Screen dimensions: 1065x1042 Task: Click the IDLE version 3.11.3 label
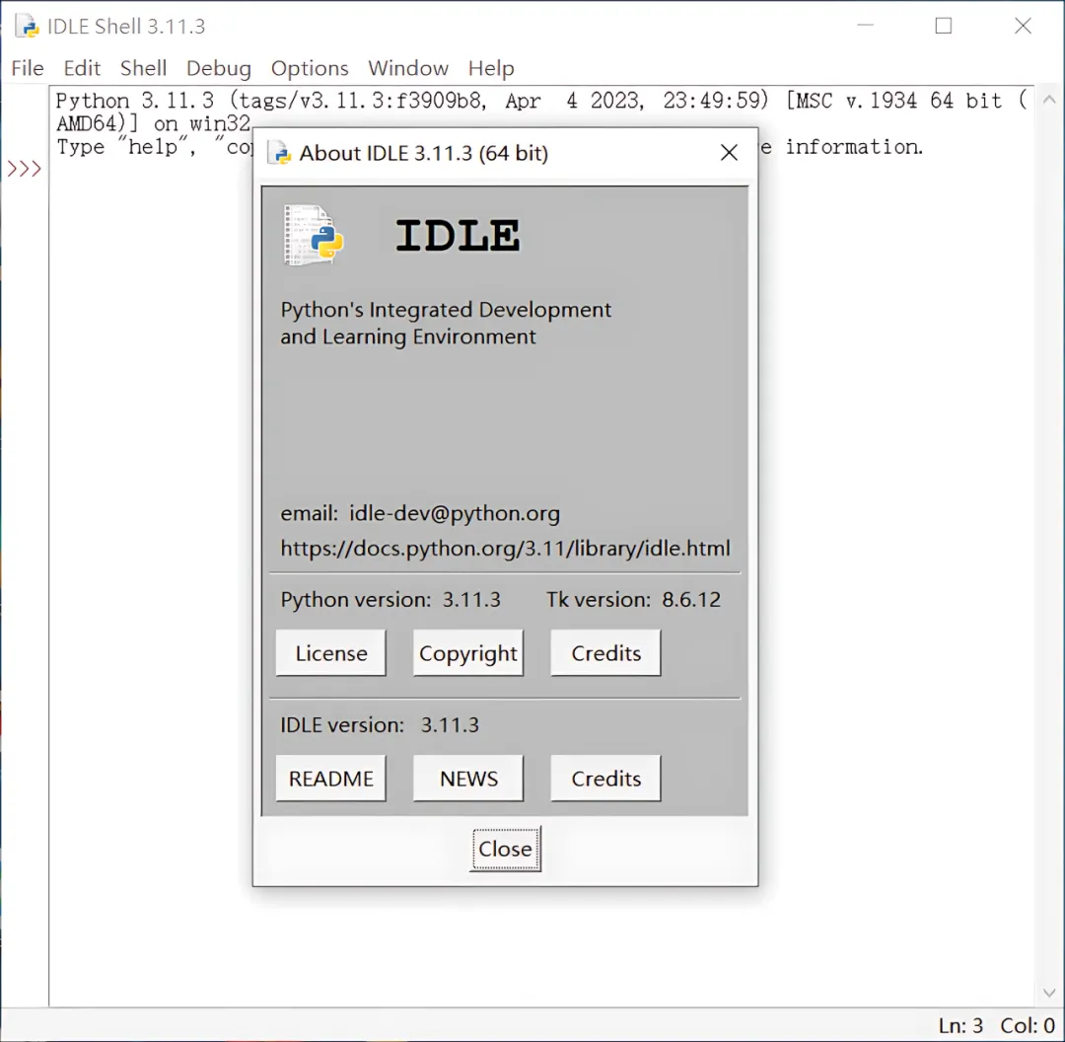pos(380,725)
